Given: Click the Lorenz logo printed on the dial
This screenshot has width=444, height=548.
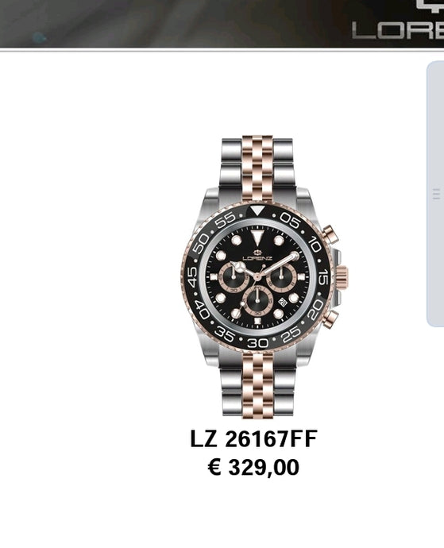Looking at the screenshot, I should pyautogui.click(x=257, y=256).
